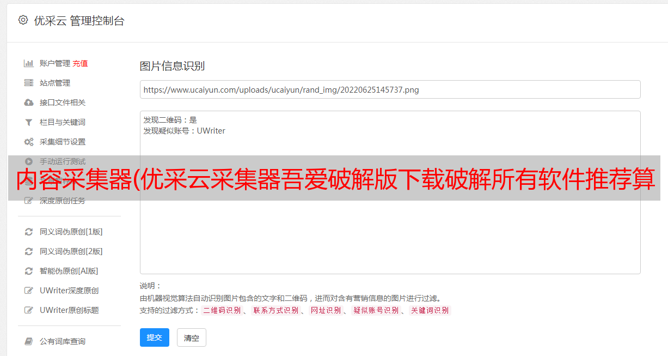Viewport: 668px width, 356px height.
Task: Click the cloud upload icon for 接口文件相关
Action: tap(29, 102)
